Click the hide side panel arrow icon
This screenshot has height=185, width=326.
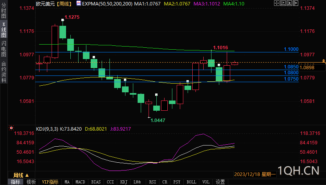[x=296, y=3]
